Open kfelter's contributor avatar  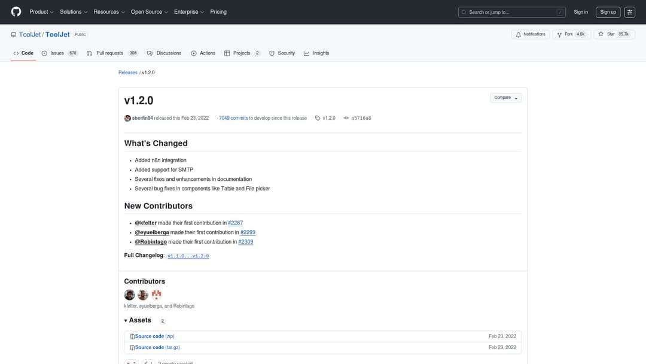tap(129, 295)
